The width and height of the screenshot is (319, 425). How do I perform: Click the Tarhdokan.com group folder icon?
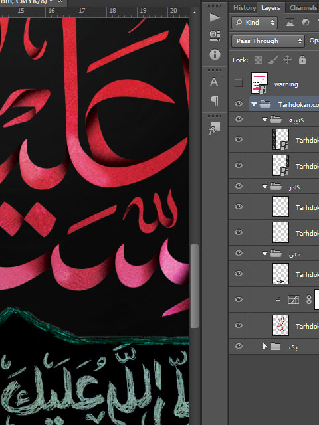click(265, 104)
